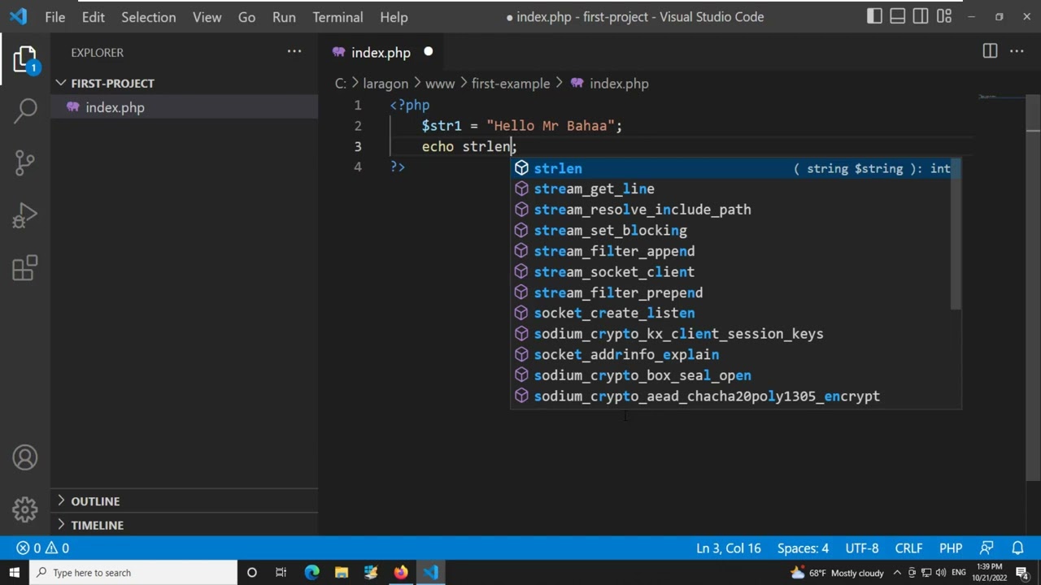
Task: Open the Go menu
Action: [x=246, y=17]
